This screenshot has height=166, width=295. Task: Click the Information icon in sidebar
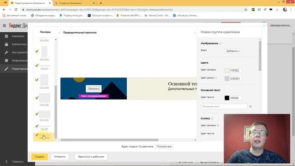coord(6,60)
